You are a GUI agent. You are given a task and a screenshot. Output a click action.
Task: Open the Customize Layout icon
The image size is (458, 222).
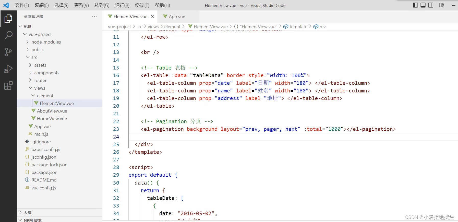[442, 5]
